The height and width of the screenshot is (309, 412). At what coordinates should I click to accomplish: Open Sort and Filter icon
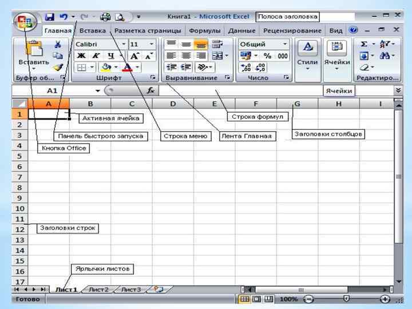[385, 44]
